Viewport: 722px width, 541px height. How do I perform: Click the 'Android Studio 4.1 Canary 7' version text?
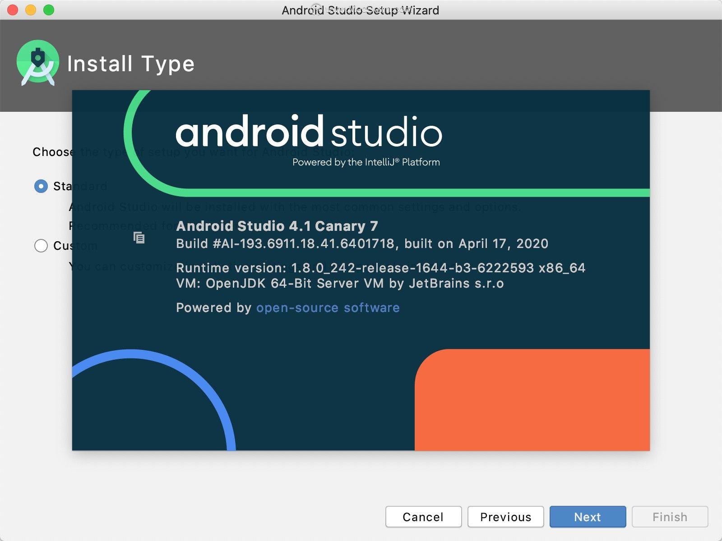277,226
